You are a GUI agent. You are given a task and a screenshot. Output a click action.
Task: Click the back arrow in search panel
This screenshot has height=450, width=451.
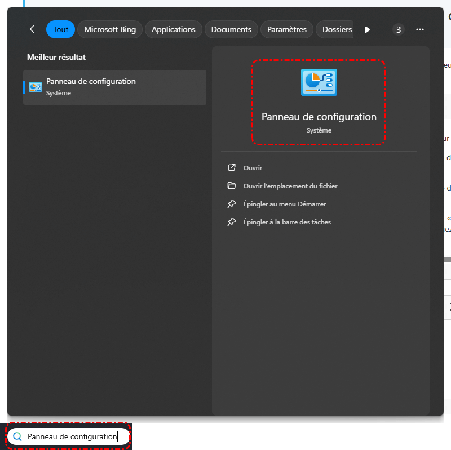point(34,29)
